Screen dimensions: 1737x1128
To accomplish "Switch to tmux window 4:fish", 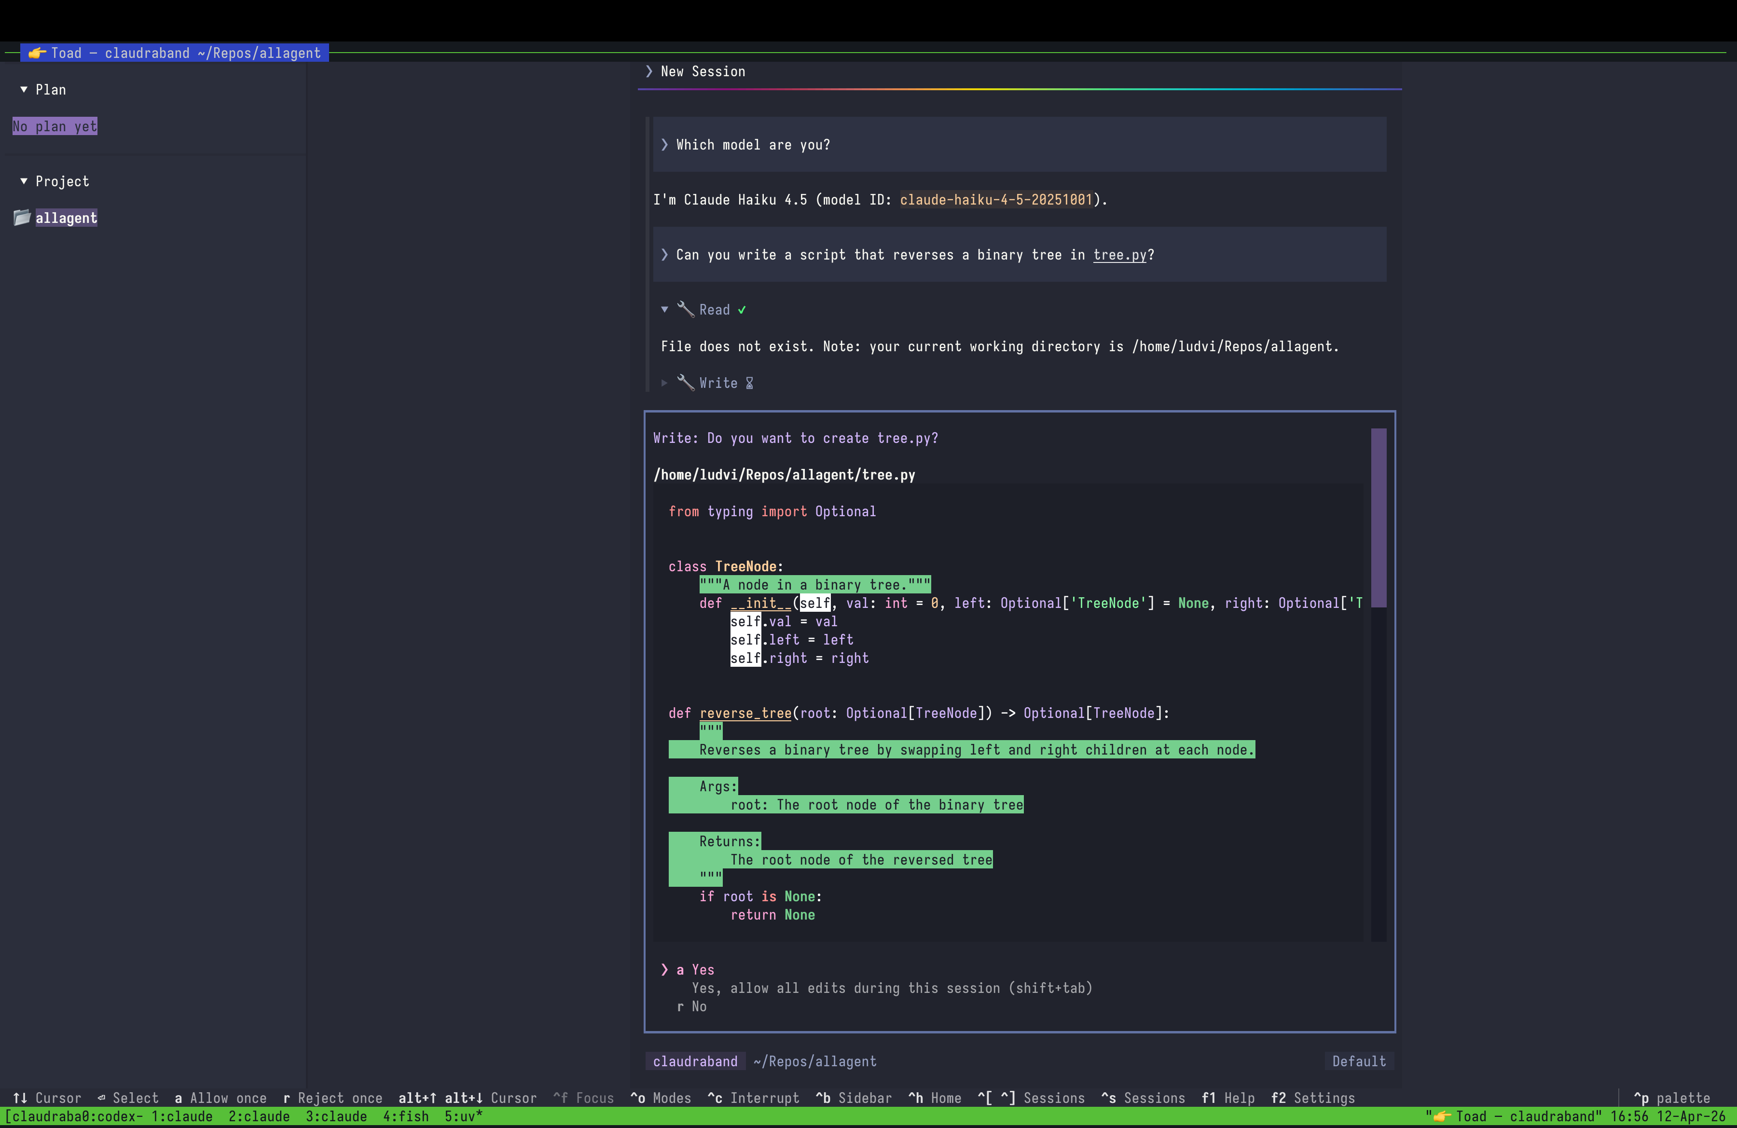I will coord(406,1116).
